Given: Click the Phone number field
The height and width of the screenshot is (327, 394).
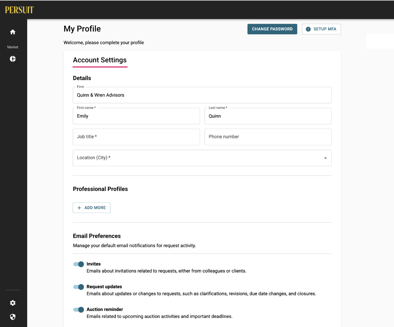Looking at the screenshot, I should point(268,137).
